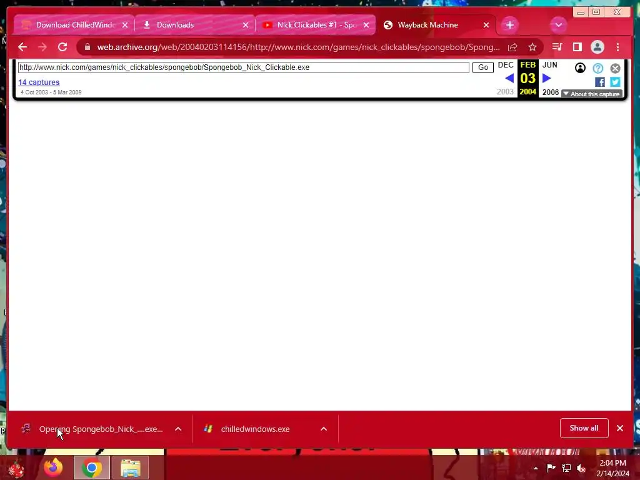Bookmark this page with the star

(532, 47)
